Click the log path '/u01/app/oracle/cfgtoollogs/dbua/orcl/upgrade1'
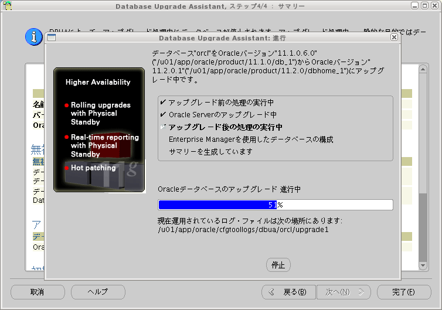442x310 pixels. tap(243, 230)
